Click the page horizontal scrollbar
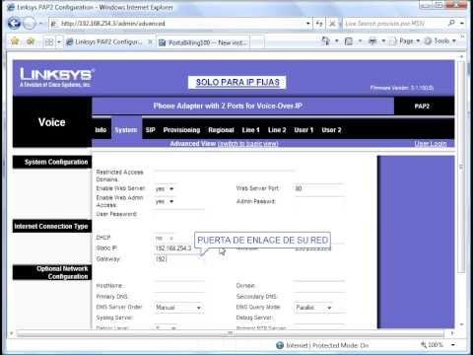The height and width of the screenshot is (355, 473). pos(230,333)
